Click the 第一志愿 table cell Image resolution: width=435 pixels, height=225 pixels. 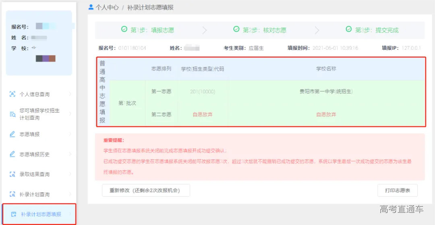click(x=161, y=91)
